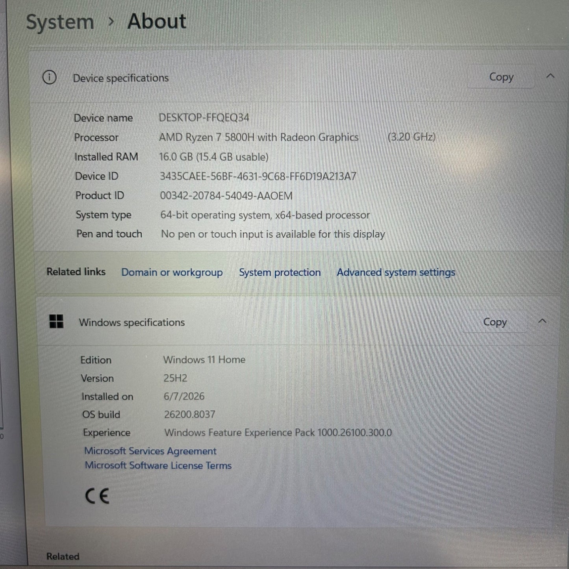This screenshot has width=569, height=569.
Task: Click the installed on date 6/7/2026
Action: coord(184,396)
